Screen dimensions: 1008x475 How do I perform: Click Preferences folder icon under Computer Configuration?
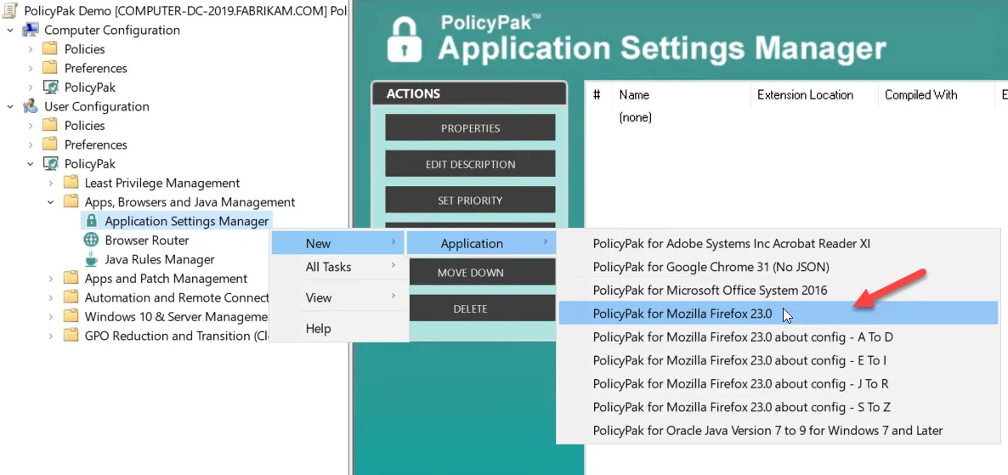50,68
